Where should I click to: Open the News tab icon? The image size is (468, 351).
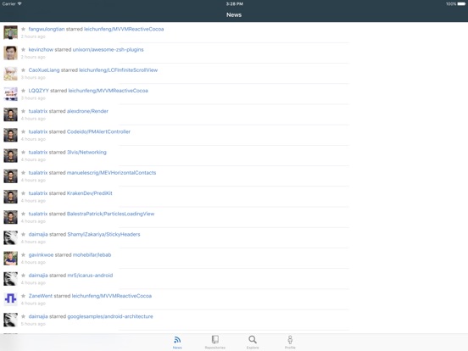(177, 342)
